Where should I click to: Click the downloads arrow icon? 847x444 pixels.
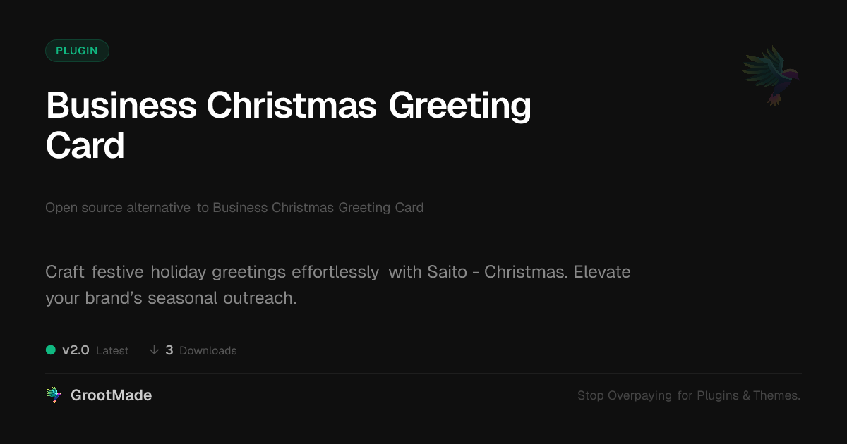point(154,350)
